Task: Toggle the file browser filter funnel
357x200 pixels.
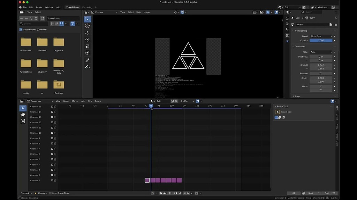Action: pos(73,24)
